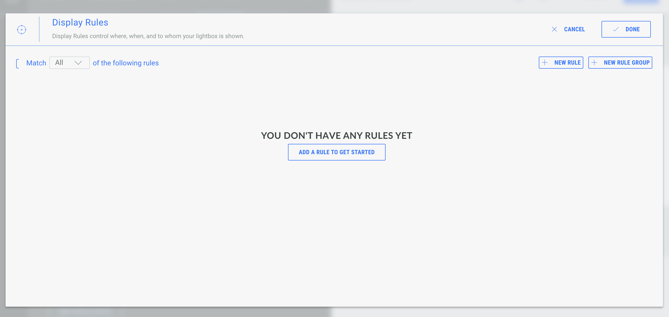This screenshot has height=317, width=669.
Task: Click the X icon next to Cancel
Action: (554, 29)
